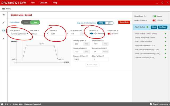Click the Stopping Speed input field
Image resolution: width=170 pixels, height=106 pixels.
click(78, 52)
